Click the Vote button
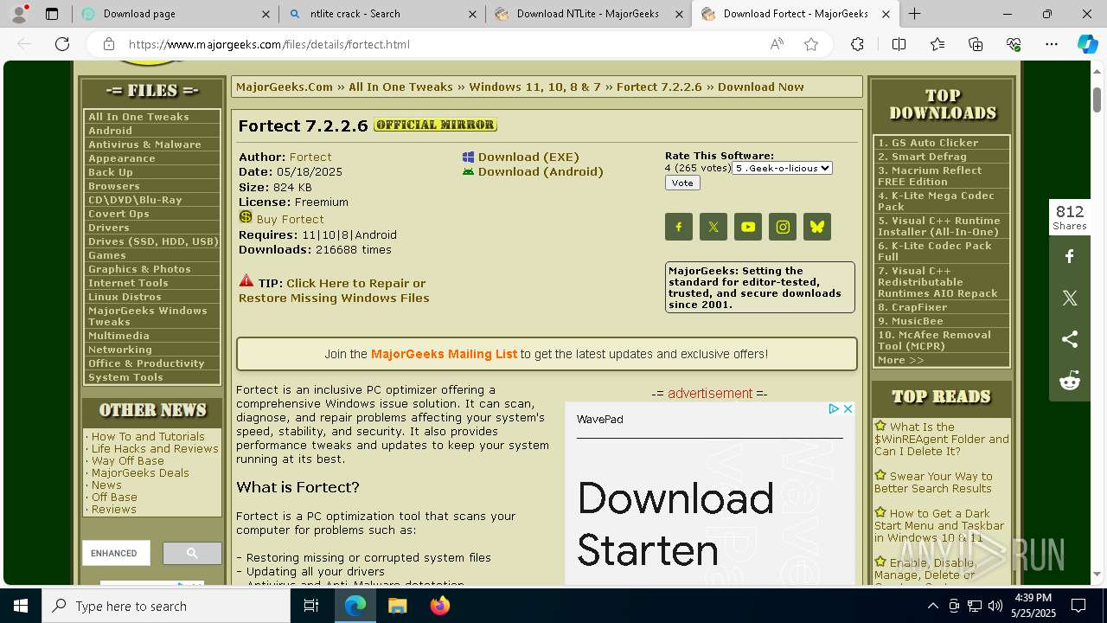 coord(682,183)
